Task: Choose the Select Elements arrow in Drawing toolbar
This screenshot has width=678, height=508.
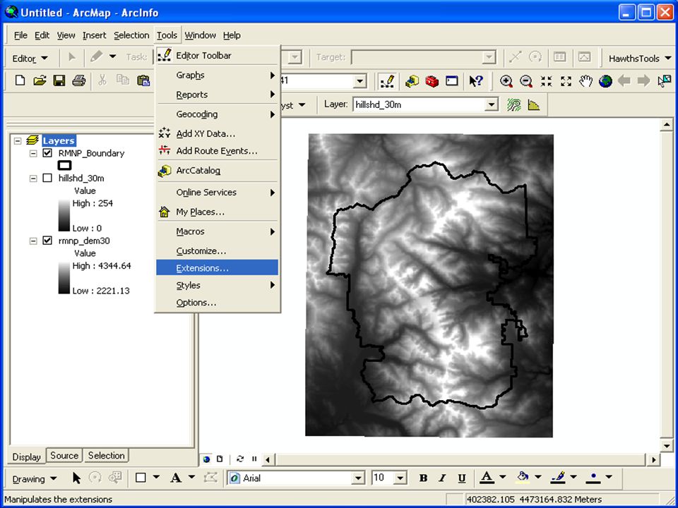Action: tap(76, 478)
